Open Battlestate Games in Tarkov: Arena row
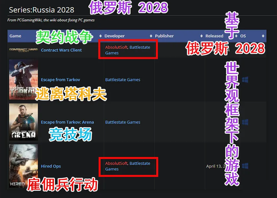 (123, 122)
